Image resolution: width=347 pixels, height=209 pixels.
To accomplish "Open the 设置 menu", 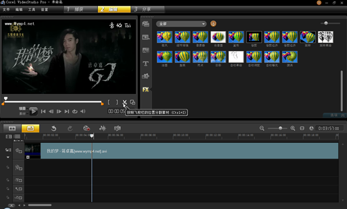I will point(45,9).
